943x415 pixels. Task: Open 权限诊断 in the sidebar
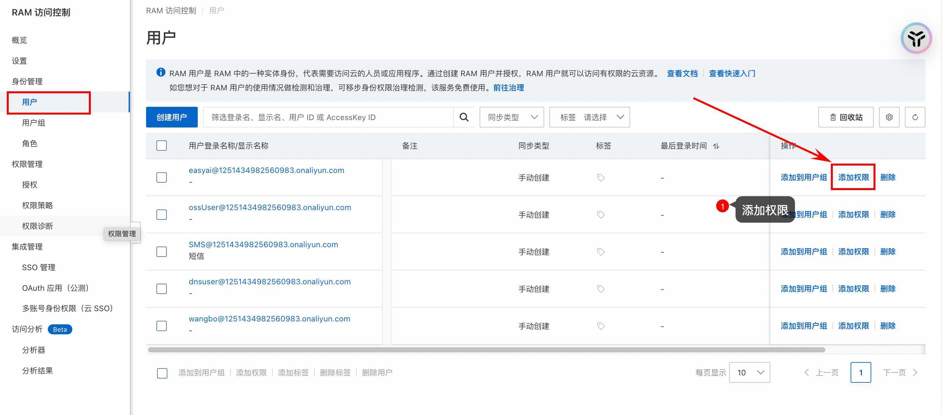[37, 226]
